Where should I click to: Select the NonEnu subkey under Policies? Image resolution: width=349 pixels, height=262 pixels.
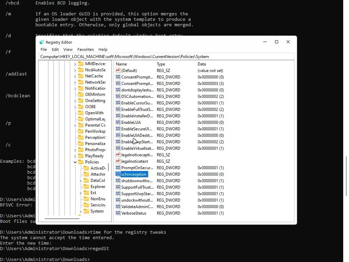pyautogui.click(x=98, y=199)
